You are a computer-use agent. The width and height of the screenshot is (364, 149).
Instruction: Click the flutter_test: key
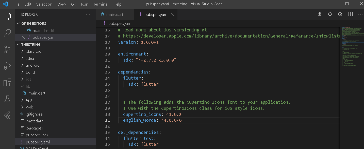pos(140,138)
